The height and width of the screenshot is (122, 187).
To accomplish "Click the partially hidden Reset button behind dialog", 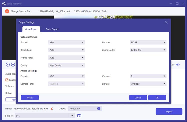I will (x=11, y=100).
